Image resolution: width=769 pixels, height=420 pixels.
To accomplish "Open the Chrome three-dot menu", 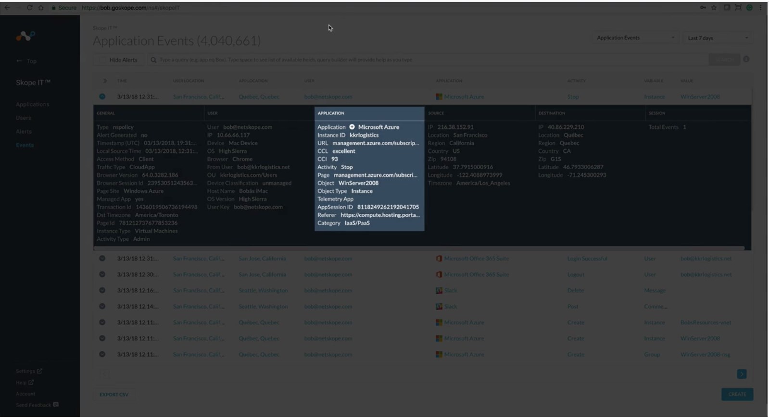I will [x=760, y=8].
